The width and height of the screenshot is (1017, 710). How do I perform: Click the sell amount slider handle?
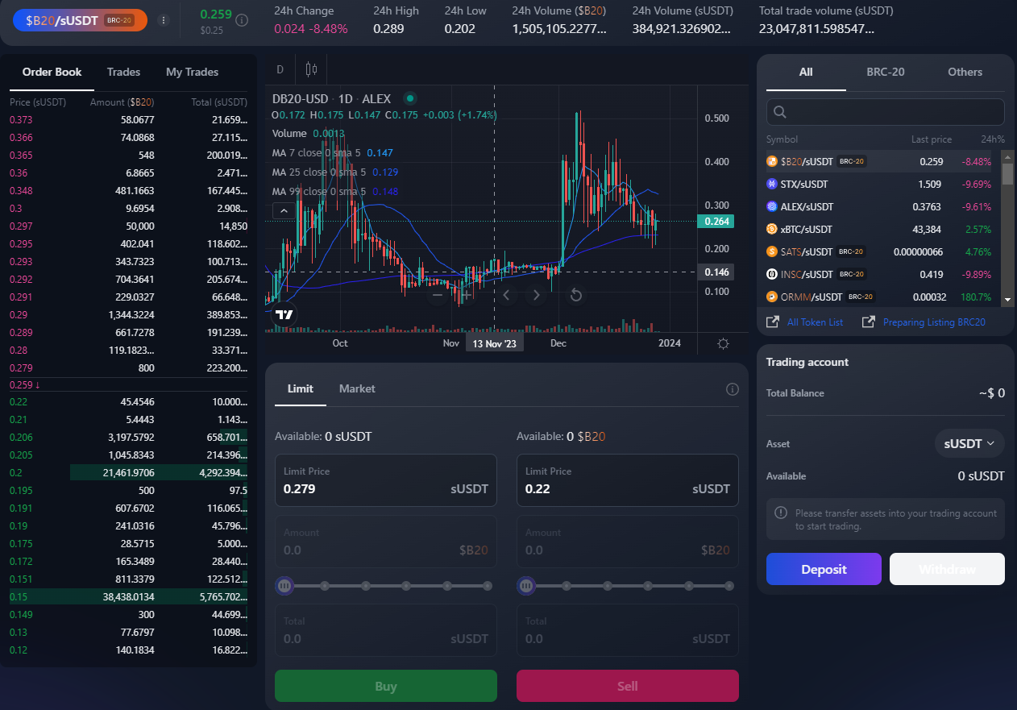point(525,586)
